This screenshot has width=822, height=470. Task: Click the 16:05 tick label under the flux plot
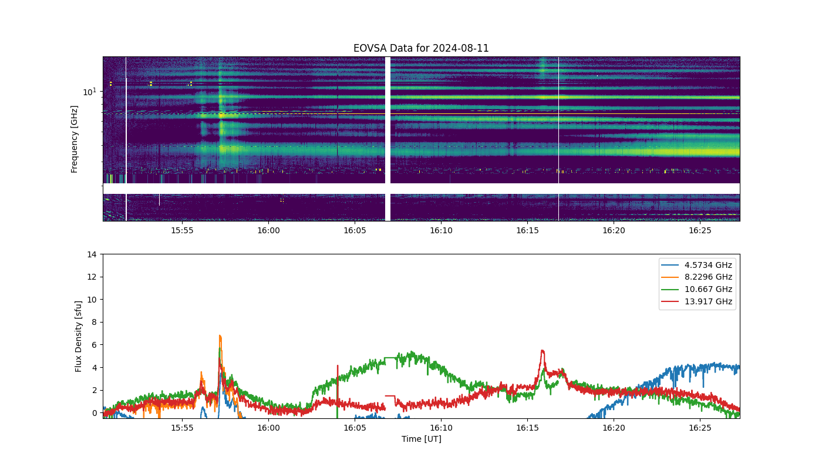(355, 428)
